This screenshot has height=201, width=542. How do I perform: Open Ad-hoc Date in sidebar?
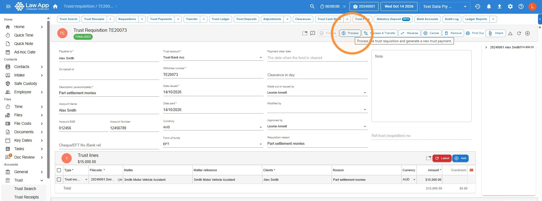click(25, 52)
